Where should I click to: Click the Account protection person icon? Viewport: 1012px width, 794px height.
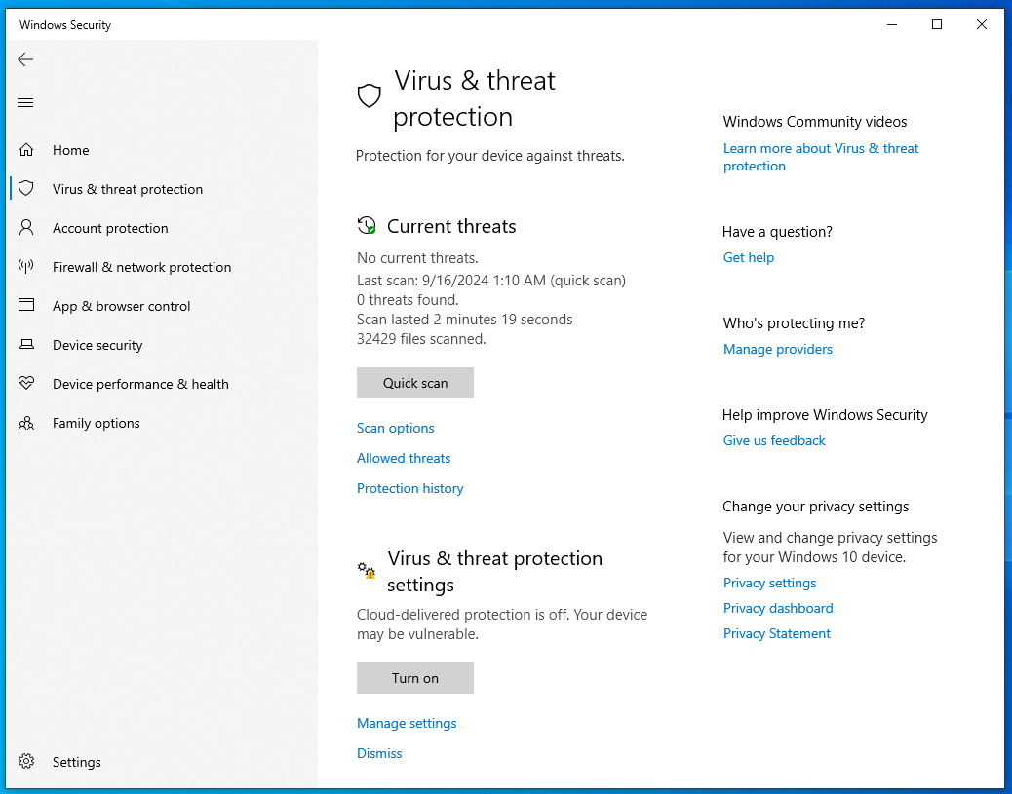pos(25,227)
